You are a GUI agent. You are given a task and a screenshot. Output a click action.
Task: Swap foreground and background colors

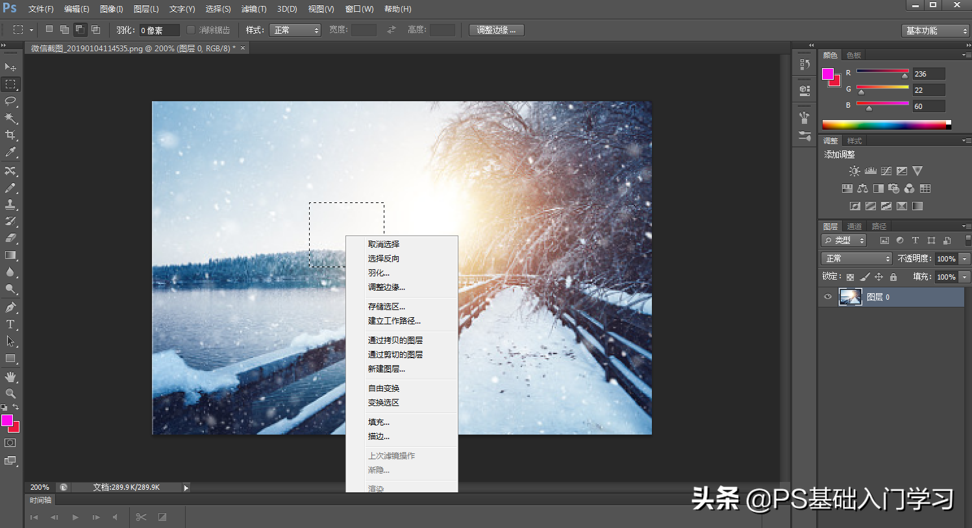click(16, 407)
